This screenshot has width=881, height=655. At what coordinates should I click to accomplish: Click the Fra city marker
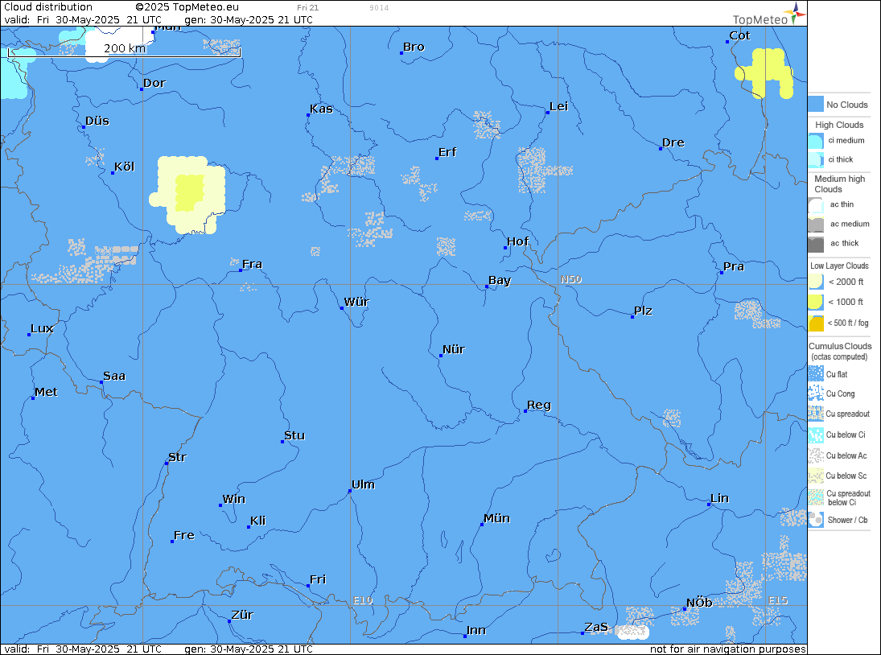point(241,270)
